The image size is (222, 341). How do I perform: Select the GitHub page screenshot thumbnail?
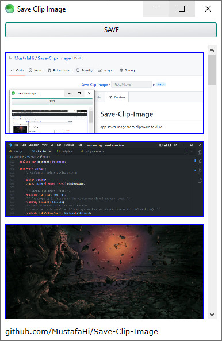point(104,93)
